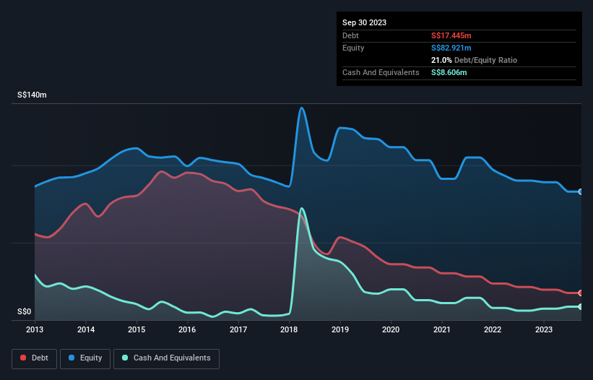Click the red Debt endpoint marker
The image size is (593, 380).
[581, 293]
